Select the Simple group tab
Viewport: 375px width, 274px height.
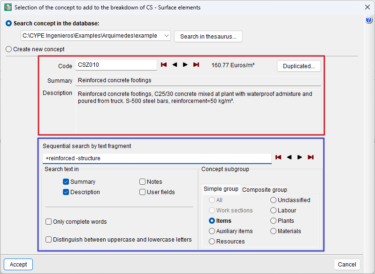click(x=221, y=189)
